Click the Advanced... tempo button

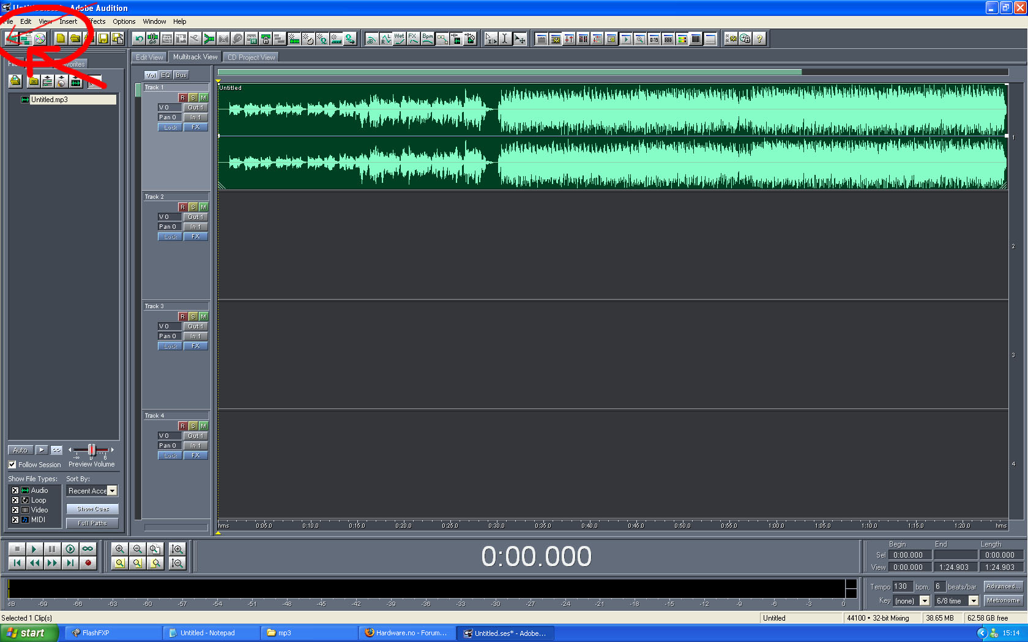[1003, 586]
